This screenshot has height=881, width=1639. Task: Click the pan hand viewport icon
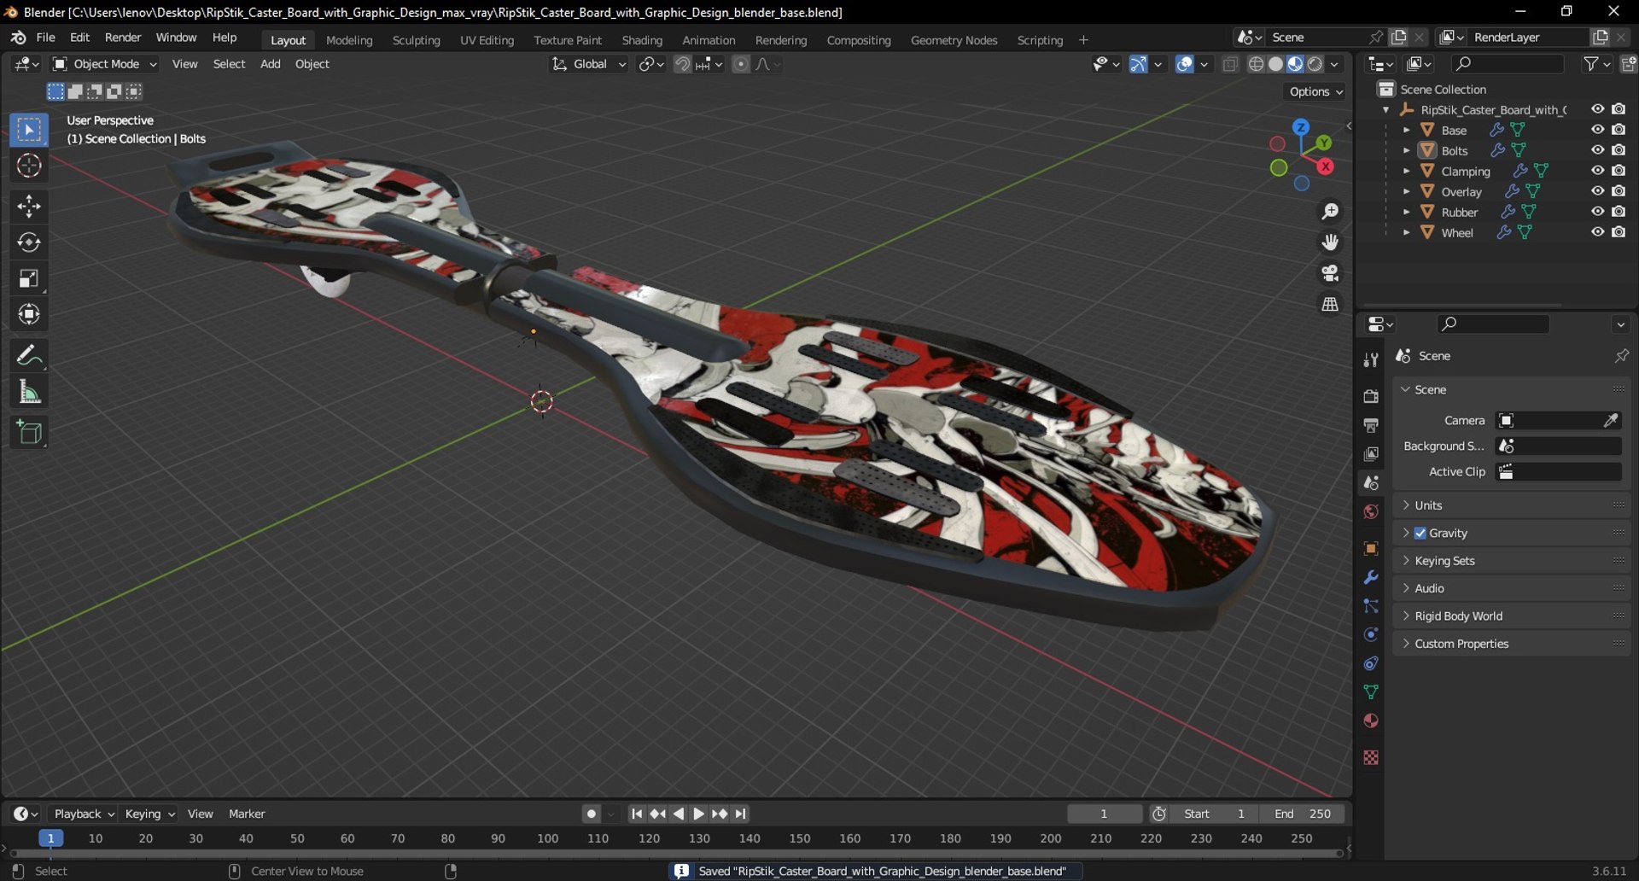pyautogui.click(x=1330, y=242)
